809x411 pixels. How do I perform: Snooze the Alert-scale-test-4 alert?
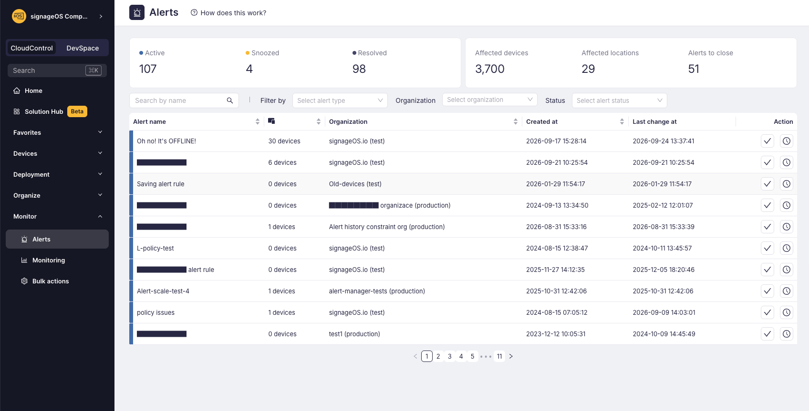787,291
